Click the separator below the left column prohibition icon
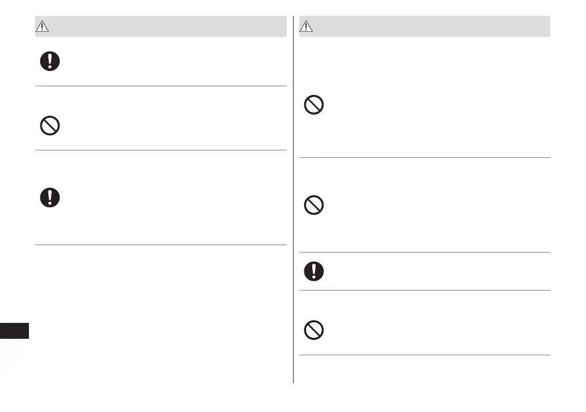The width and height of the screenshot is (586, 412). pos(161,150)
